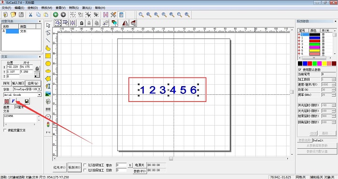This screenshot has height=179, width=338.
Task: Select the yellow rectangle drawing tool
Action: 48,56
